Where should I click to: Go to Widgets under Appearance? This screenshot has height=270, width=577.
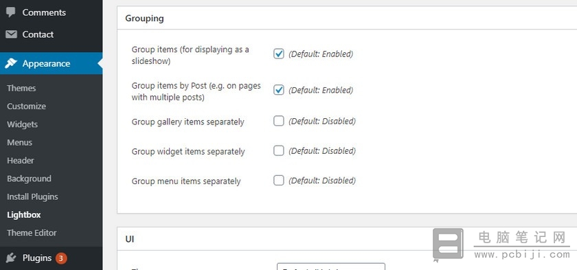22,124
